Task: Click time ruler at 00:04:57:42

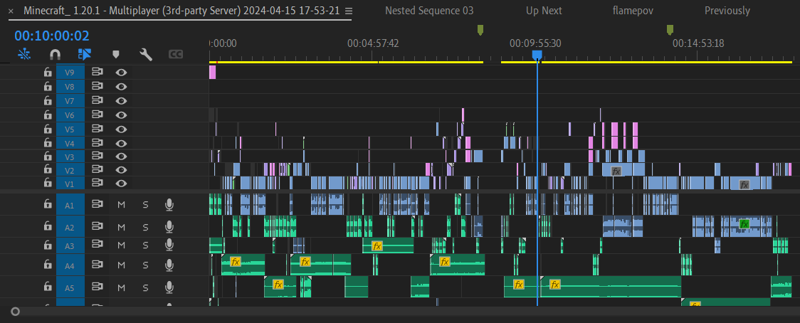Action: (373, 43)
